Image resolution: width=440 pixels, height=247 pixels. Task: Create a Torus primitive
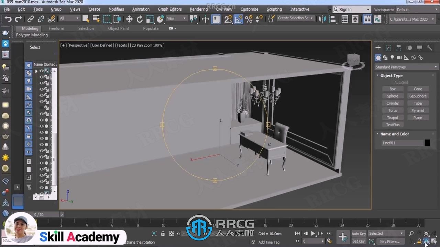point(393,110)
